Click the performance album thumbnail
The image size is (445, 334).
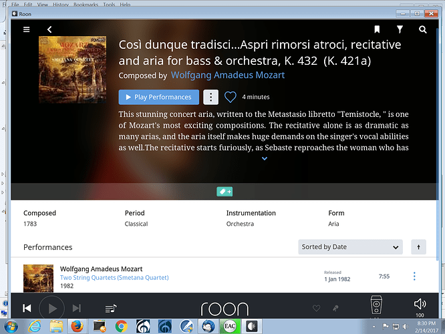coord(38,279)
